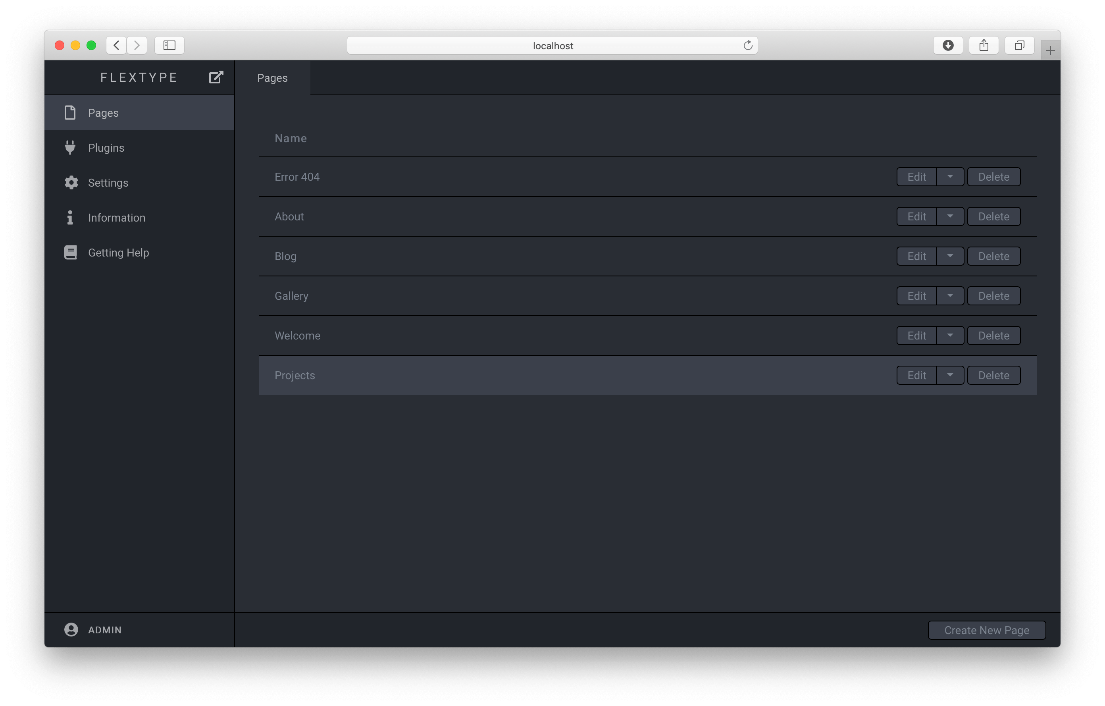Click the Pages document icon in sidebar
The image size is (1105, 706).
click(x=70, y=112)
